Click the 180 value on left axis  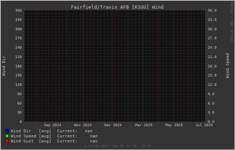coord(18,66)
